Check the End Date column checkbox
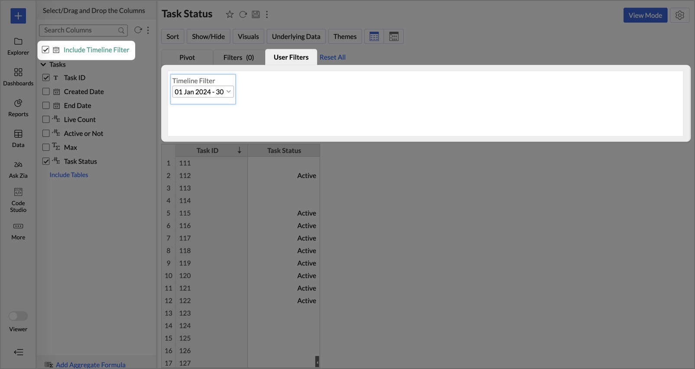 click(x=46, y=105)
